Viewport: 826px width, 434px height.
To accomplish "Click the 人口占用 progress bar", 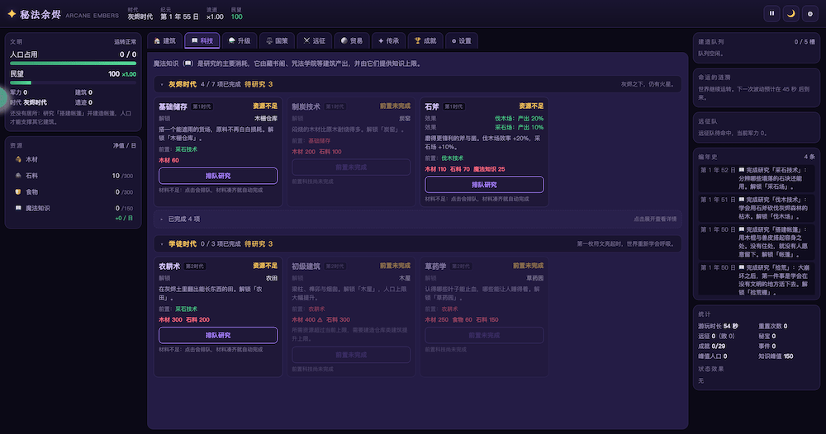I will coord(74,64).
